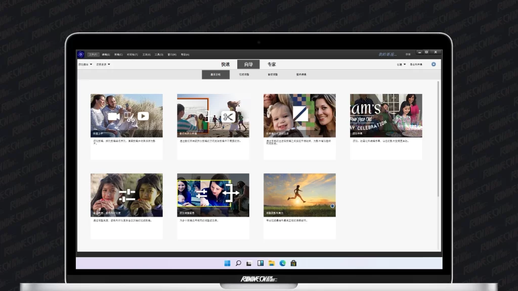Select the 视频调整 sub-tab
518x291 pixels.
coord(244,74)
